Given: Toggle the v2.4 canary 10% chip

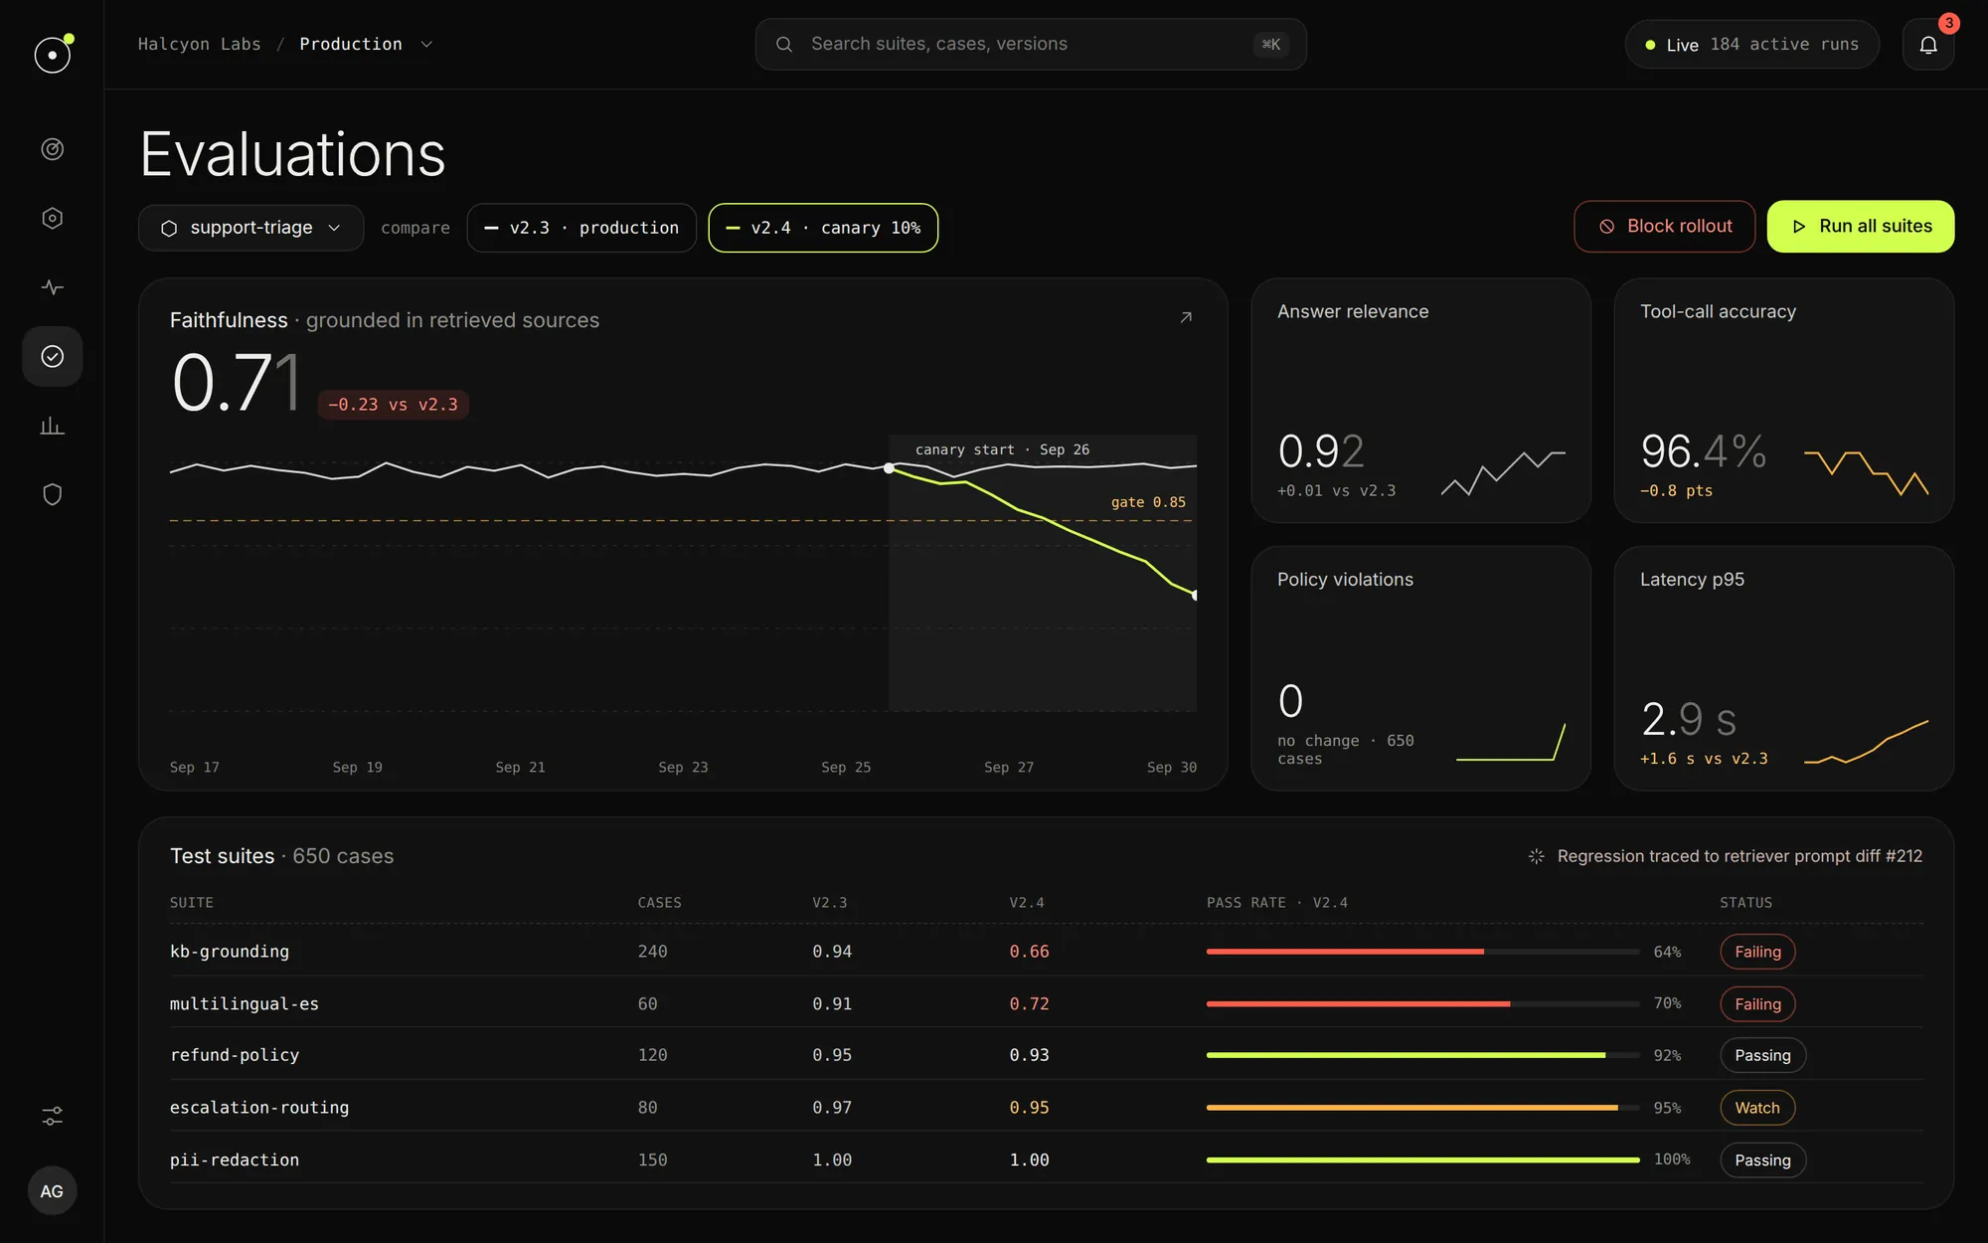Looking at the screenshot, I should pos(823,228).
